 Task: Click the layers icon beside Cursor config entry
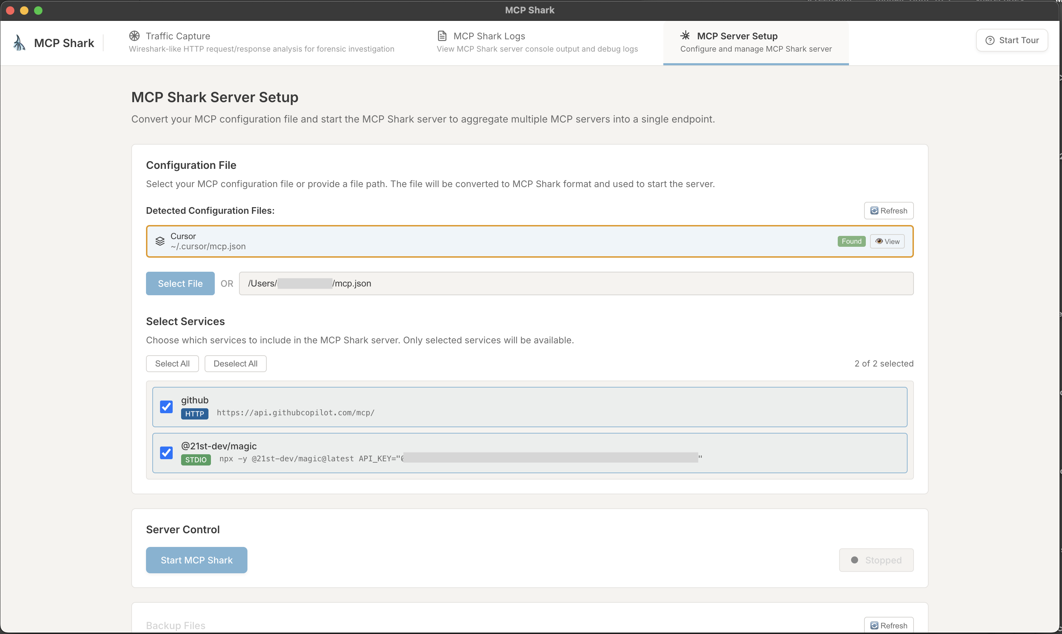point(160,241)
